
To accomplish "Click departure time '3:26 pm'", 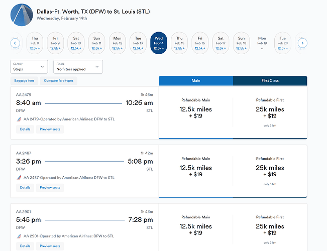I will (x=28, y=161).
